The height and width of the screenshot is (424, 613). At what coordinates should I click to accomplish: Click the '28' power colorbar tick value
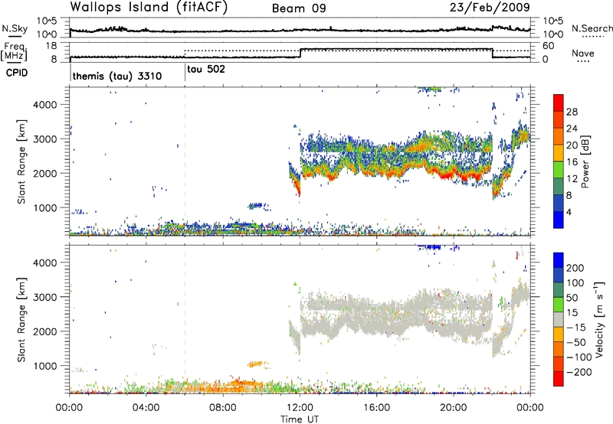pos(572,112)
